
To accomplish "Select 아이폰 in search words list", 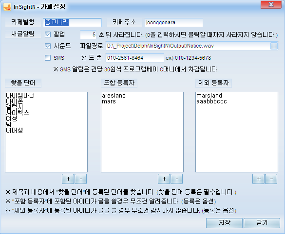I will click(x=15, y=101).
